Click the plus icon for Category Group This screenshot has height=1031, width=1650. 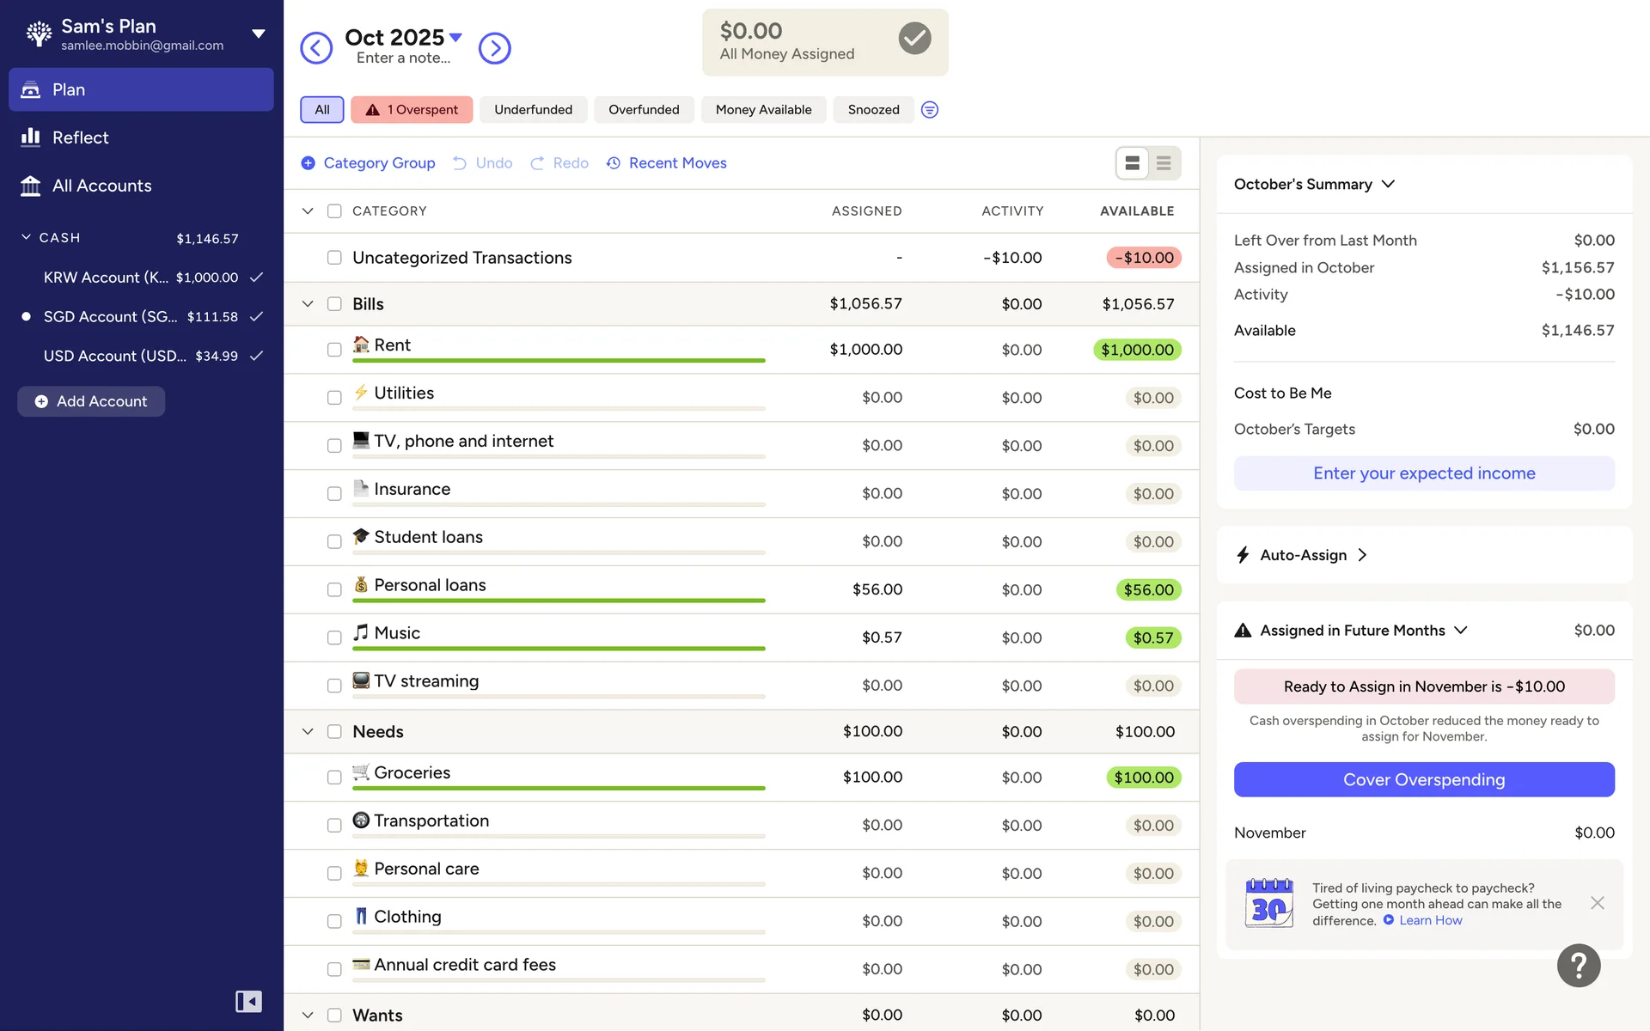click(308, 163)
